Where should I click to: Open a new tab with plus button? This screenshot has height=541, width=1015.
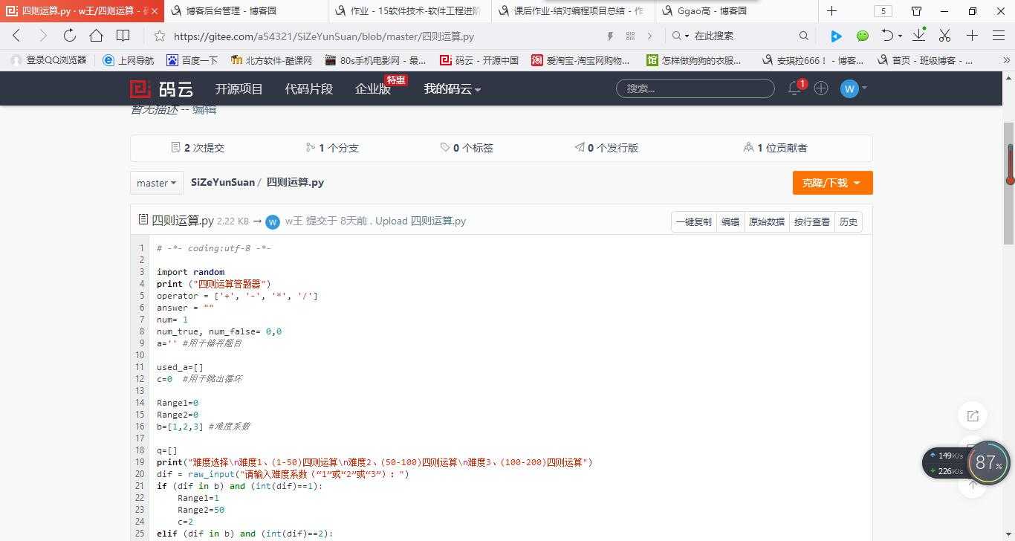pos(831,11)
